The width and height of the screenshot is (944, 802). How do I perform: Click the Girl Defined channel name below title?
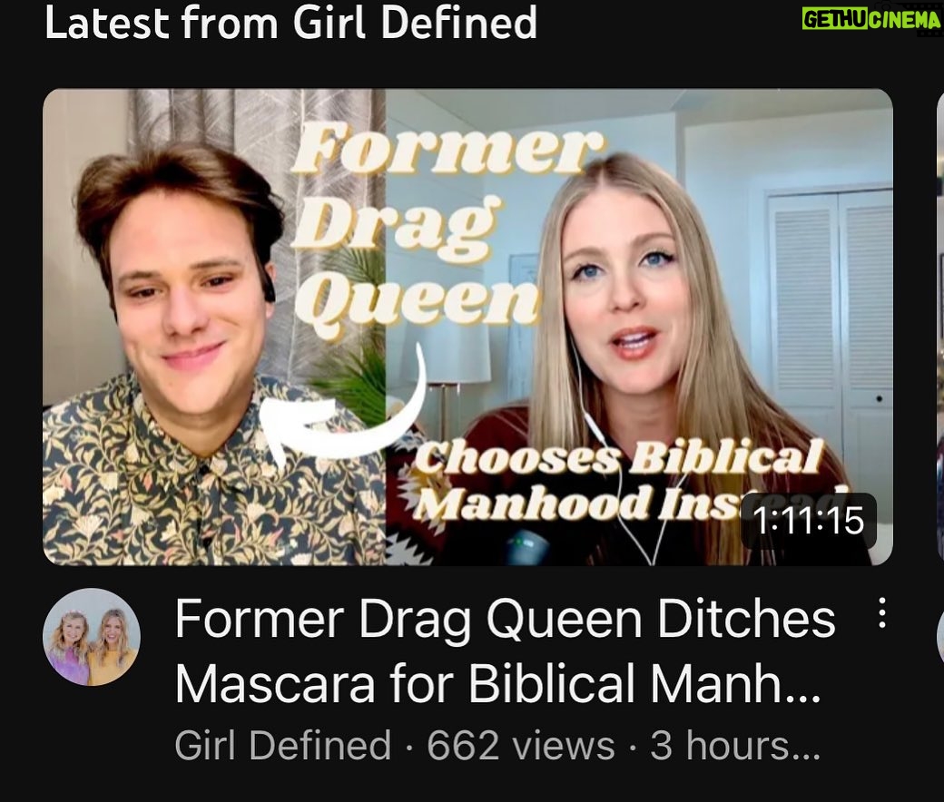[283, 745]
